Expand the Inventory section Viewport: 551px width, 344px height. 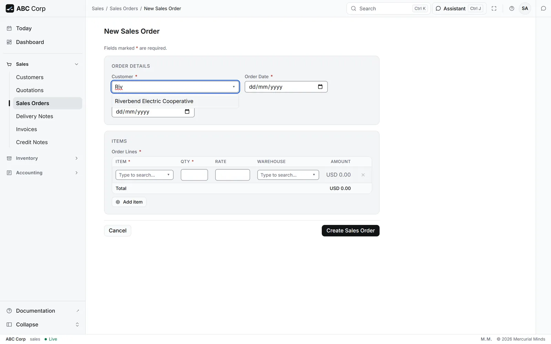click(43, 158)
